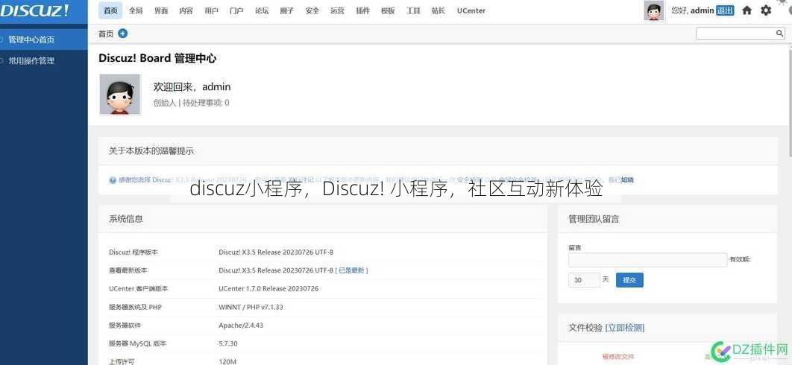Image resolution: width=792 pixels, height=365 pixels.
Task: Open the 界面 menu
Action: coord(161,10)
